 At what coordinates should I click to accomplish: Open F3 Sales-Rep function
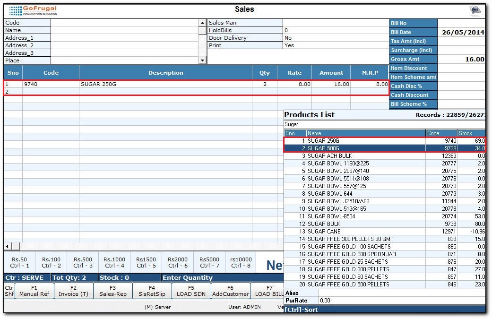point(112,291)
